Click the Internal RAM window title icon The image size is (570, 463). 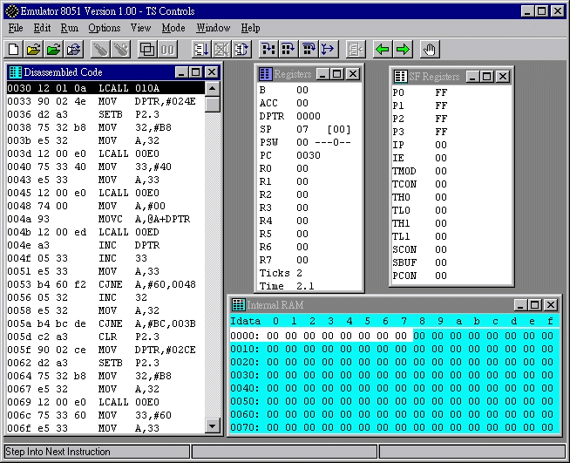(237, 305)
